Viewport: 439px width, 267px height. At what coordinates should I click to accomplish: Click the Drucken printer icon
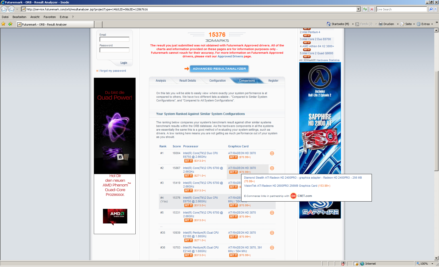click(x=381, y=24)
